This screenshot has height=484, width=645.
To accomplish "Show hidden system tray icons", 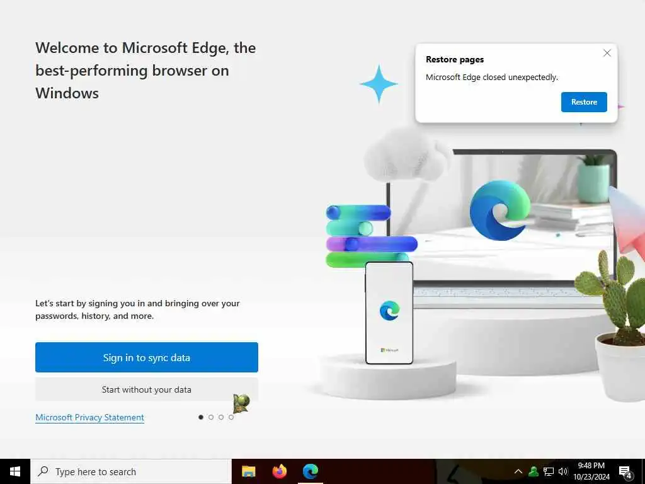I will [x=518, y=471].
